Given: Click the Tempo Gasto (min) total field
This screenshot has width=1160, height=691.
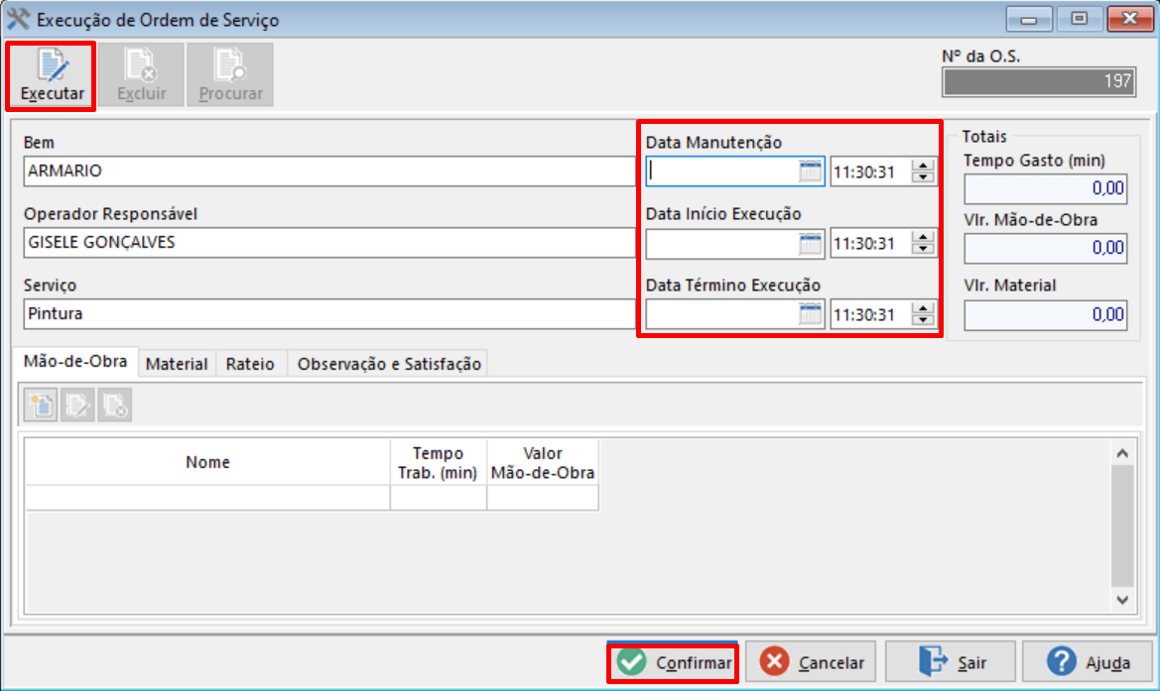Looking at the screenshot, I should (x=1045, y=188).
